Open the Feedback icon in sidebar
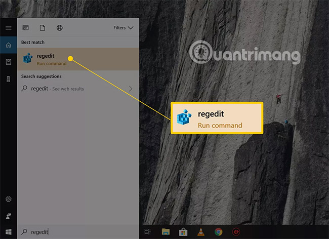329x239 pixels. 8,216
